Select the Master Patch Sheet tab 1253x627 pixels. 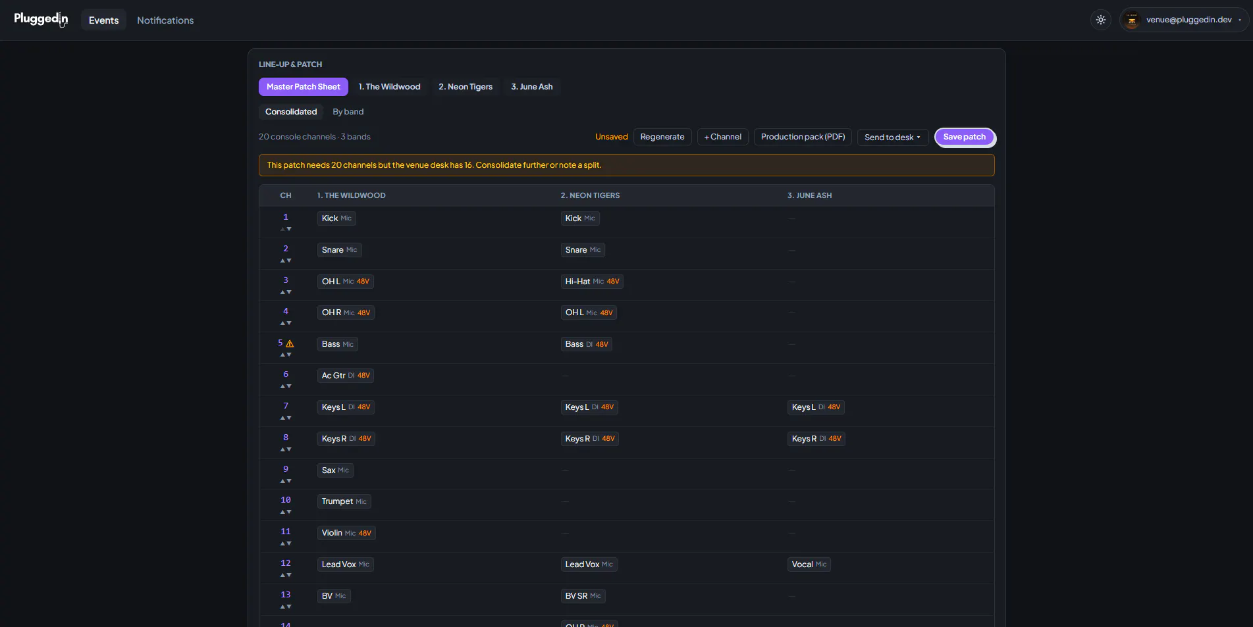304,87
